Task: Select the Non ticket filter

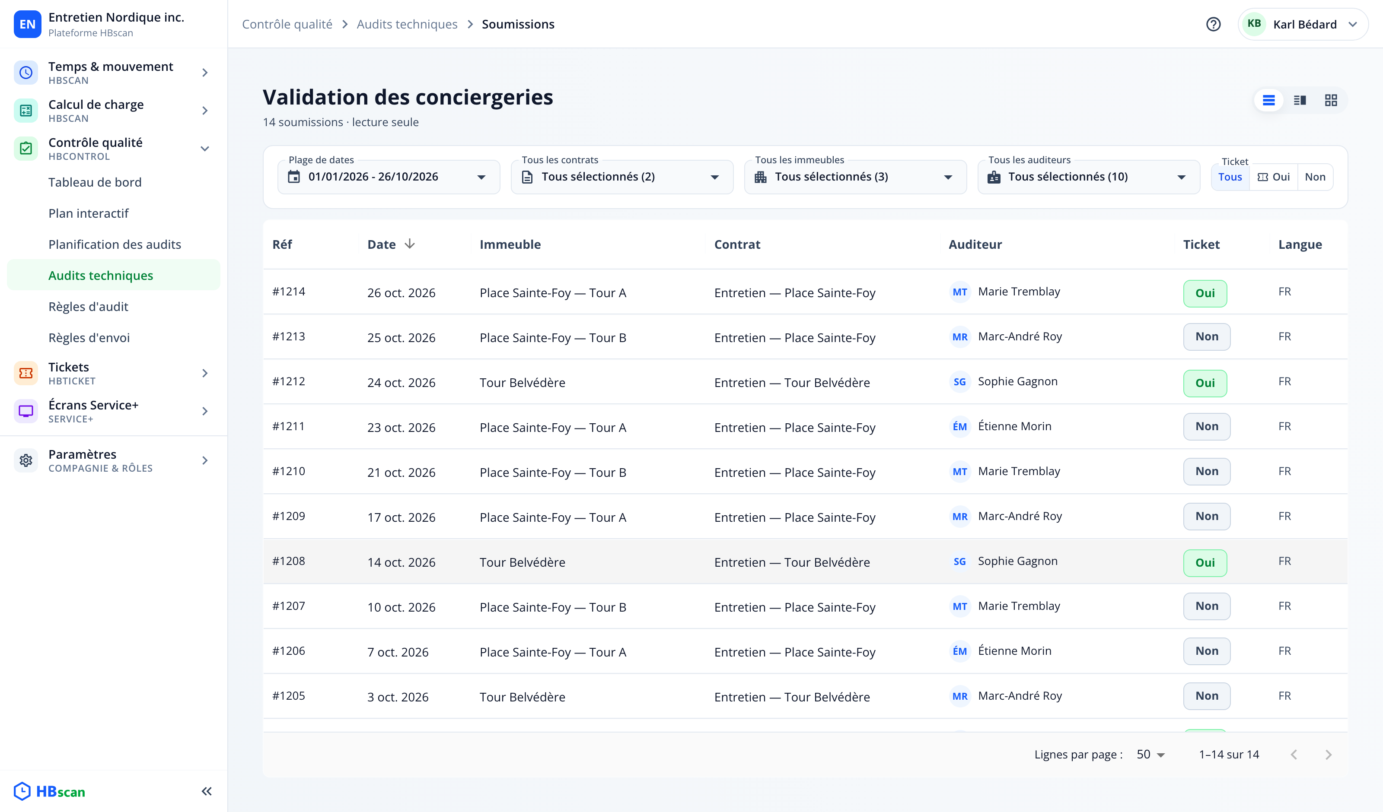Action: (x=1315, y=177)
